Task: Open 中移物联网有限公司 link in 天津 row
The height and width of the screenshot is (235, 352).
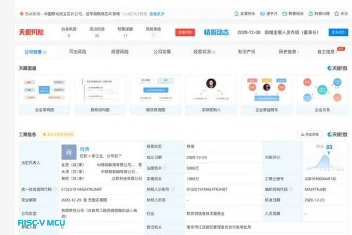Action: (x=120, y=172)
